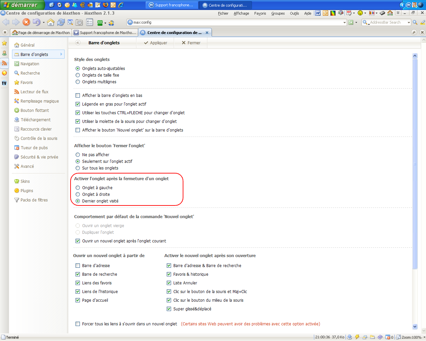Click the red Stop button in toolbar
The height and width of the screenshot is (341, 426).
(x=26, y=22)
